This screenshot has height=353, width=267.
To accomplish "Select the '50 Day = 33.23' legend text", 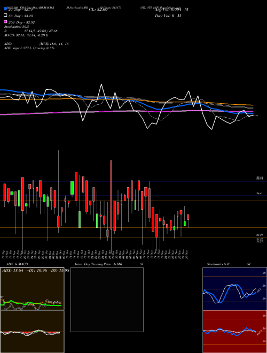I will tap(21, 16).
